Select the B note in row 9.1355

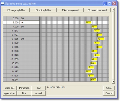(99, 47)
